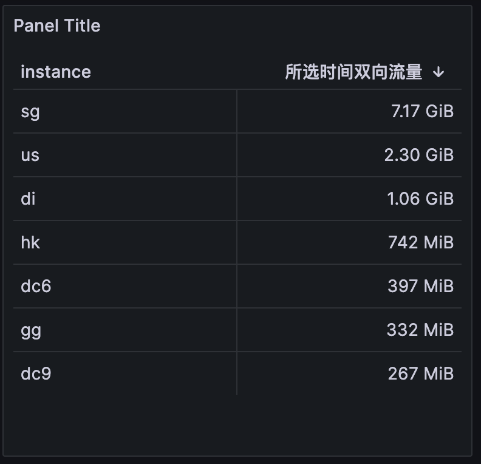
Task: Select the us instance cell
Action: (x=30, y=155)
